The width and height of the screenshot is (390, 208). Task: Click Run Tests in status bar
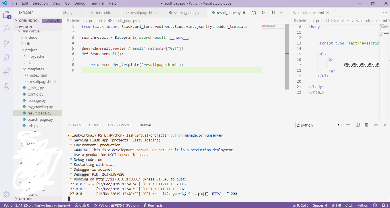pos(153,205)
